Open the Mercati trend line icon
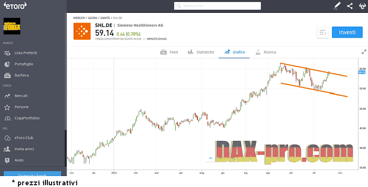The height and width of the screenshot is (187, 368). [7, 96]
